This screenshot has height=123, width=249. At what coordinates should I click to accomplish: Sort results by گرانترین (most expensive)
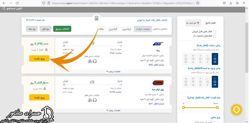pos(113,29)
